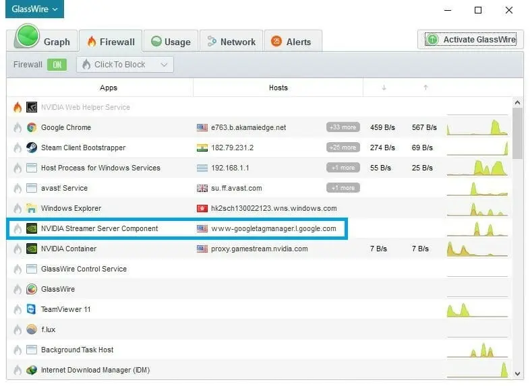530x386 pixels.
Task: Click the Activate GlassWire button
Action: pyautogui.click(x=471, y=40)
